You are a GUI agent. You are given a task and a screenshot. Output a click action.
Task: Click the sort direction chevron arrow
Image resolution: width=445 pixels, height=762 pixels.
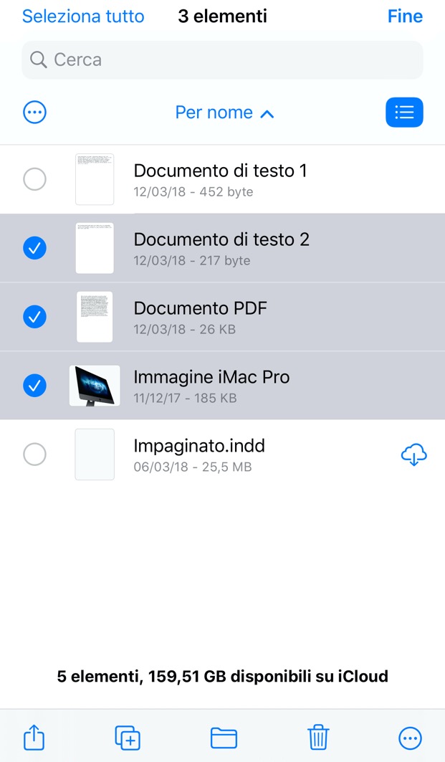coord(267,113)
